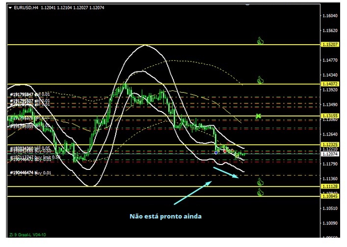The height and width of the screenshot is (247, 347).
Task: Click the 1.11128 yellow price label
Action: click(x=330, y=187)
